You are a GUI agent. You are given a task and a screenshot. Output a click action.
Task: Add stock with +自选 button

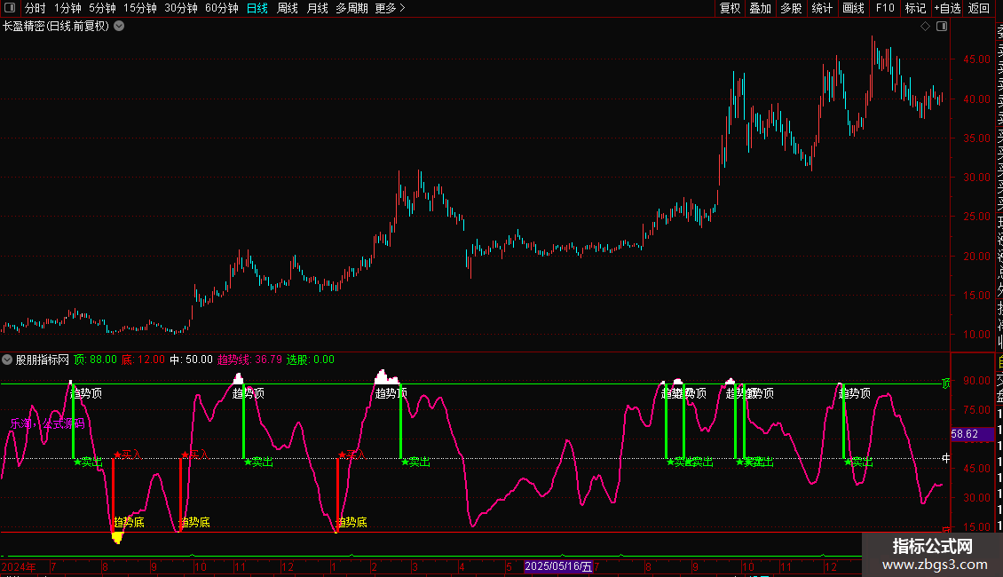point(947,8)
